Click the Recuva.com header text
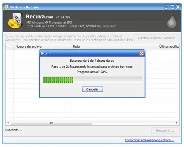 coord(39,17)
